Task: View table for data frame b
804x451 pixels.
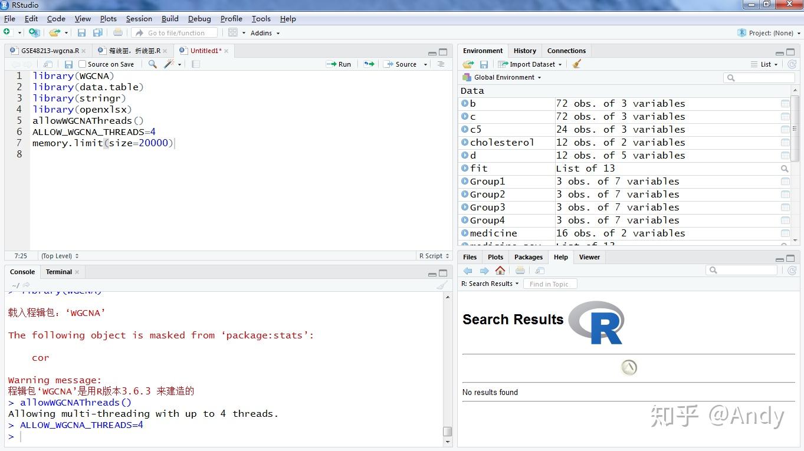Action: (x=785, y=104)
